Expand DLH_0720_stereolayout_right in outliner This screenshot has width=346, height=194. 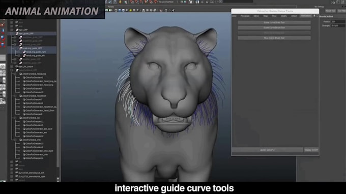12,177
